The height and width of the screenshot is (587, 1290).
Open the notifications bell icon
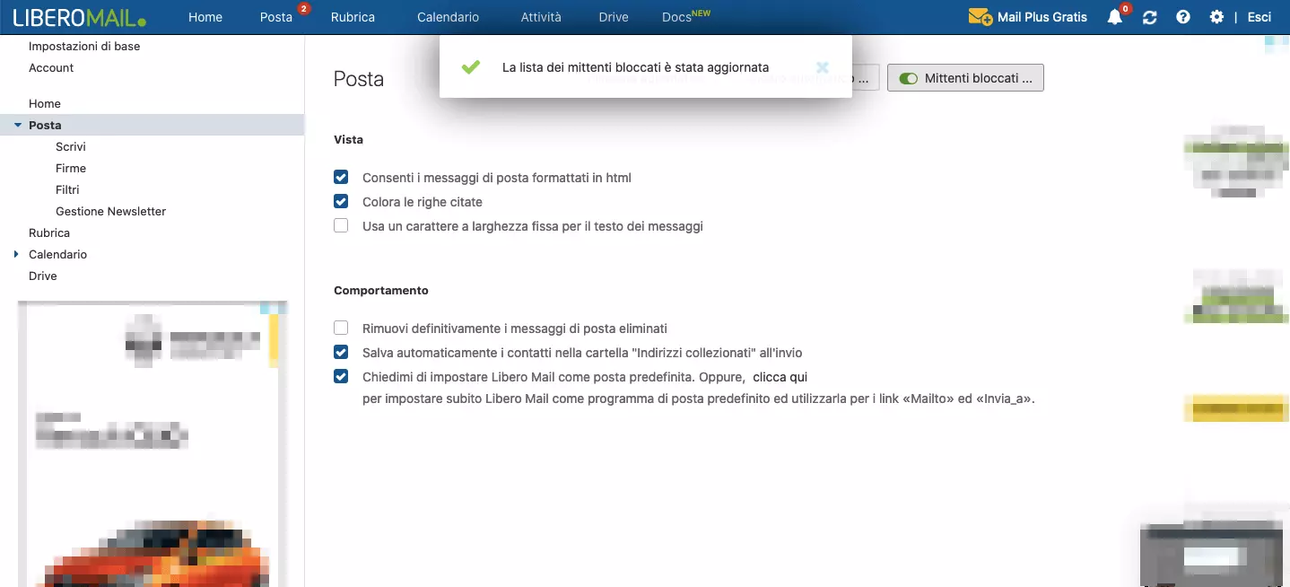pos(1115,17)
